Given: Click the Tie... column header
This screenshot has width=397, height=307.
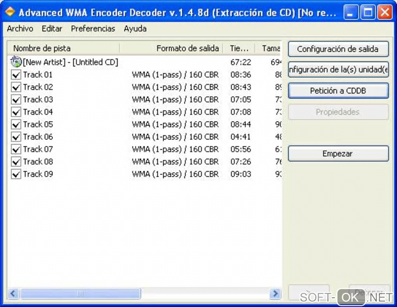Looking at the screenshot, I should pos(239,48).
